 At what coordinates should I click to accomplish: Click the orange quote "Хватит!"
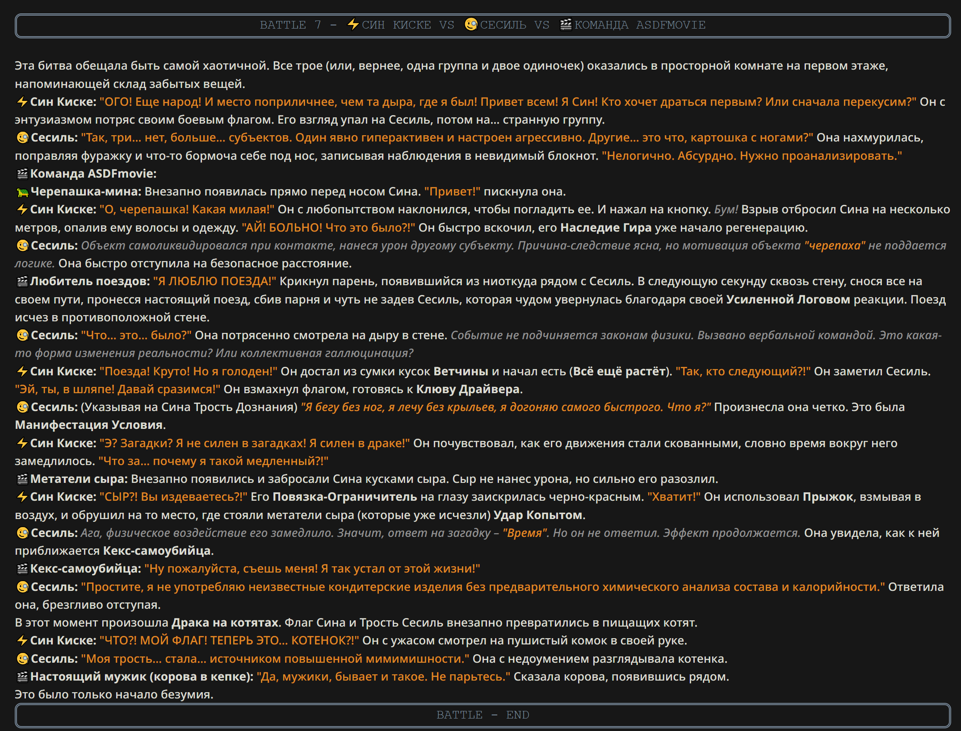click(x=674, y=497)
